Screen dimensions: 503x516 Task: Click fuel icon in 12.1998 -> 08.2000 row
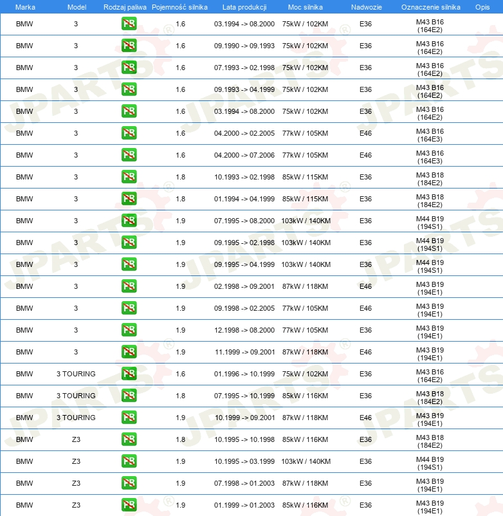tap(129, 330)
